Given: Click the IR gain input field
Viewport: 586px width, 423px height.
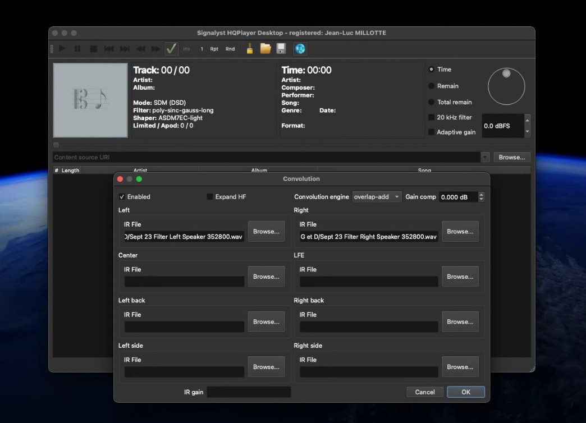Looking at the screenshot, I should 249,392.
